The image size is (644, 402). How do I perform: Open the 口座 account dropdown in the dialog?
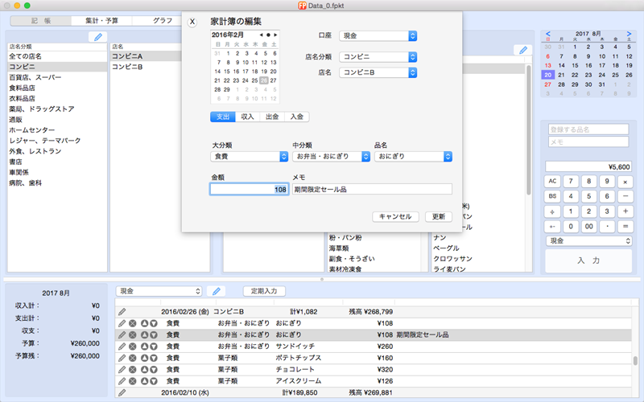click(x=377, y=36)
